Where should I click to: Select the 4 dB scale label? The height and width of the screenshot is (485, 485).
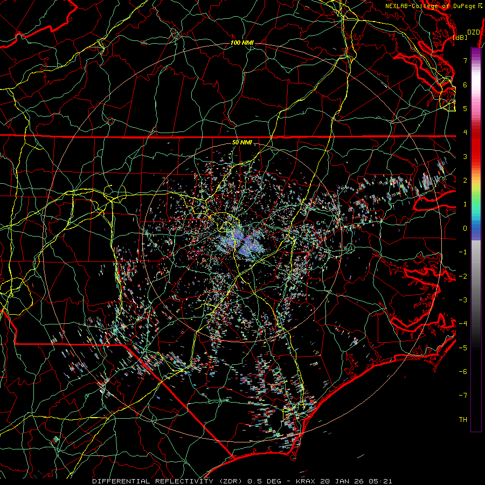[465, 133]
